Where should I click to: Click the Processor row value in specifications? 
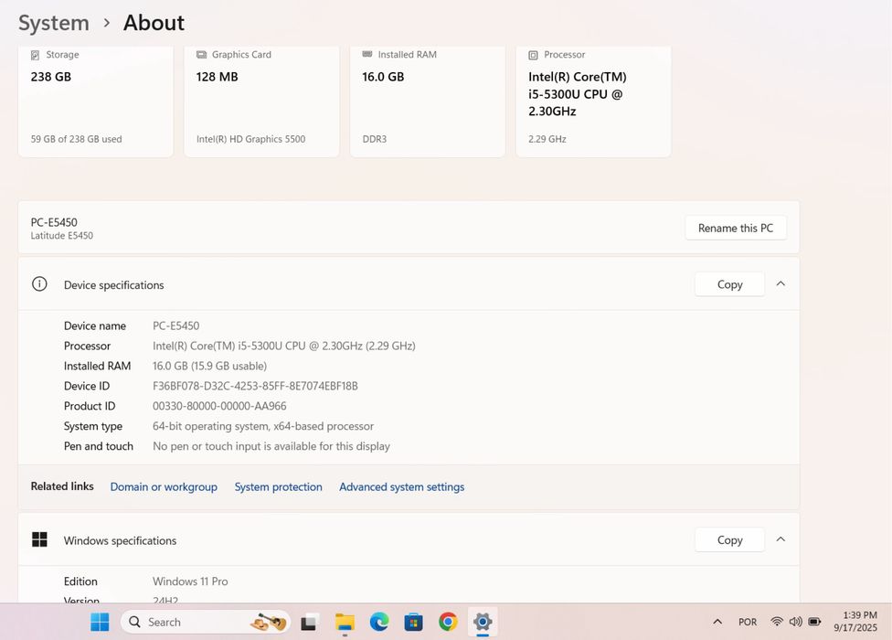point(283,346)
